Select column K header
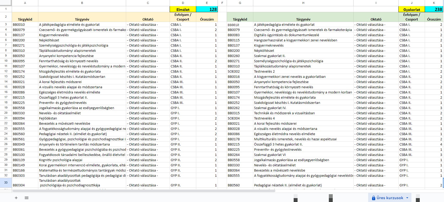The image size is (444, 202). [x=434, y=3]
